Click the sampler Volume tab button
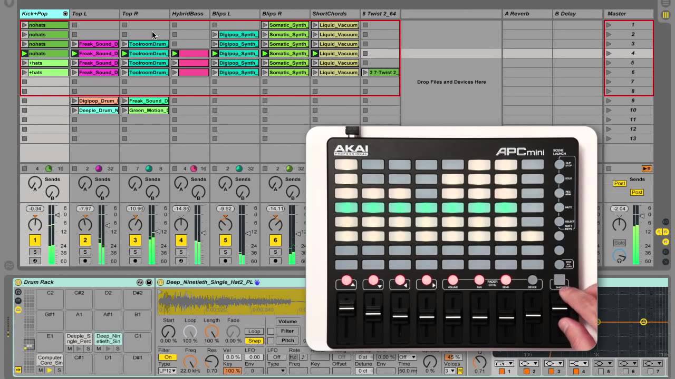The width and height of the screenshot is (675, 379). pyautogui.click(x=287, y=322)
